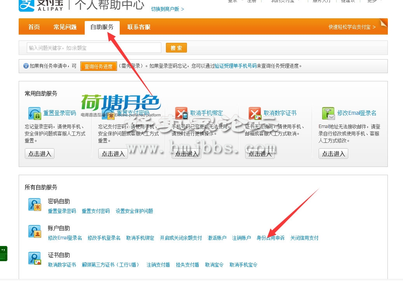Go to the 联系客服 tab
Screen dimensions: 403x281
pyautogui.click(x=139, y=27)
